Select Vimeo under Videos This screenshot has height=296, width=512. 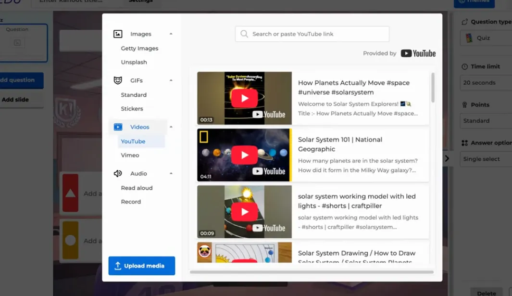130,155
